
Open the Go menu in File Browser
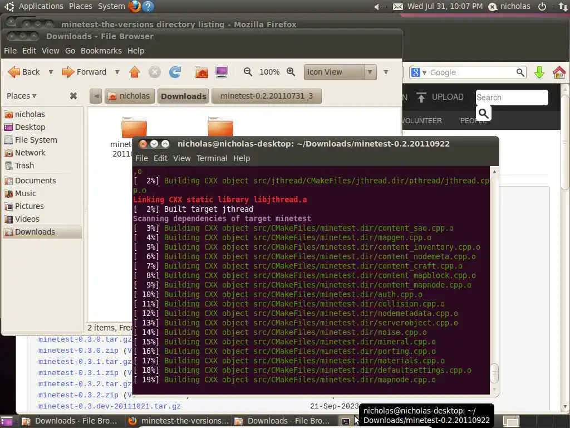point(70,51)
